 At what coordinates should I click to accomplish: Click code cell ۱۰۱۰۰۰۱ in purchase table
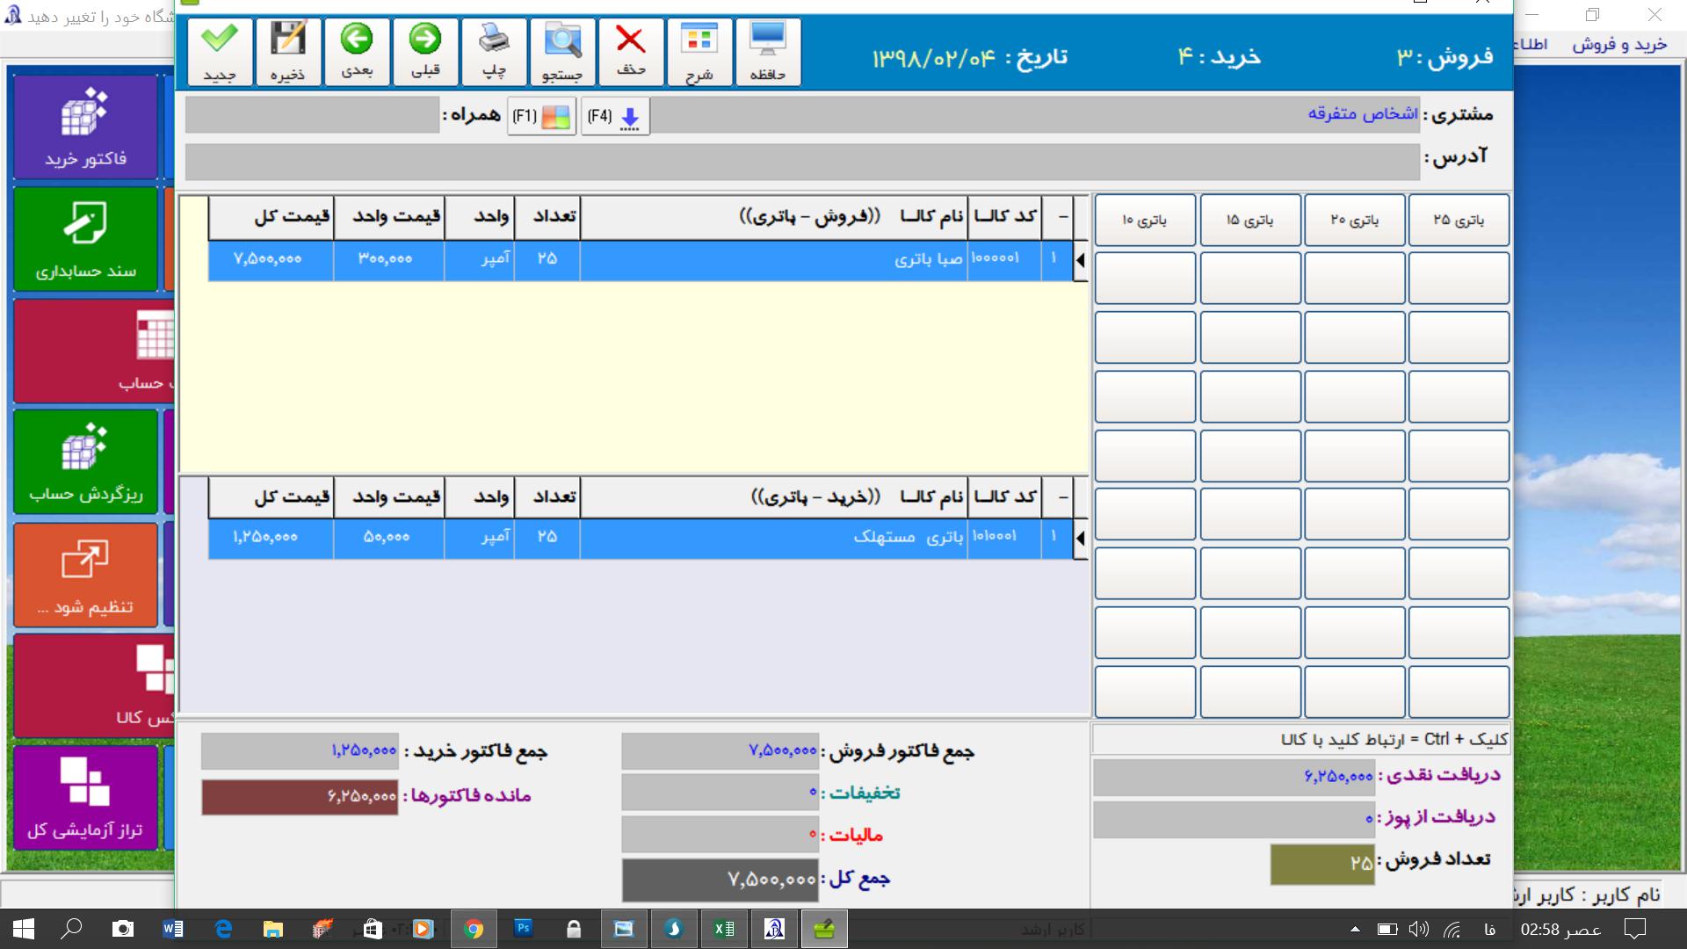1004,538
